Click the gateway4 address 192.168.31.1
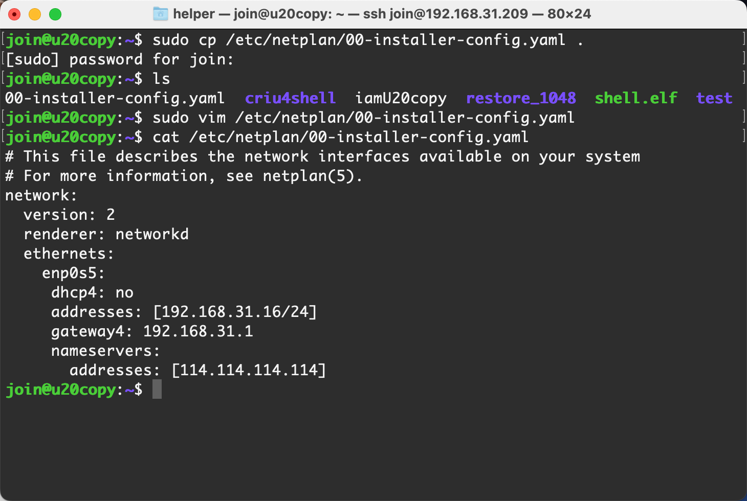747x501 pixels. point(198,331)
